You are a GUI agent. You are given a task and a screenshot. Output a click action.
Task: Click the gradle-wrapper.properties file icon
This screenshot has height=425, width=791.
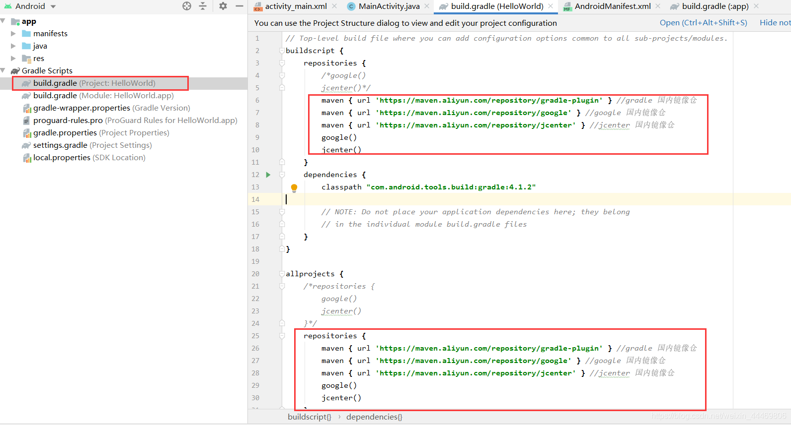pyautogui.click(x=27, y=108)
